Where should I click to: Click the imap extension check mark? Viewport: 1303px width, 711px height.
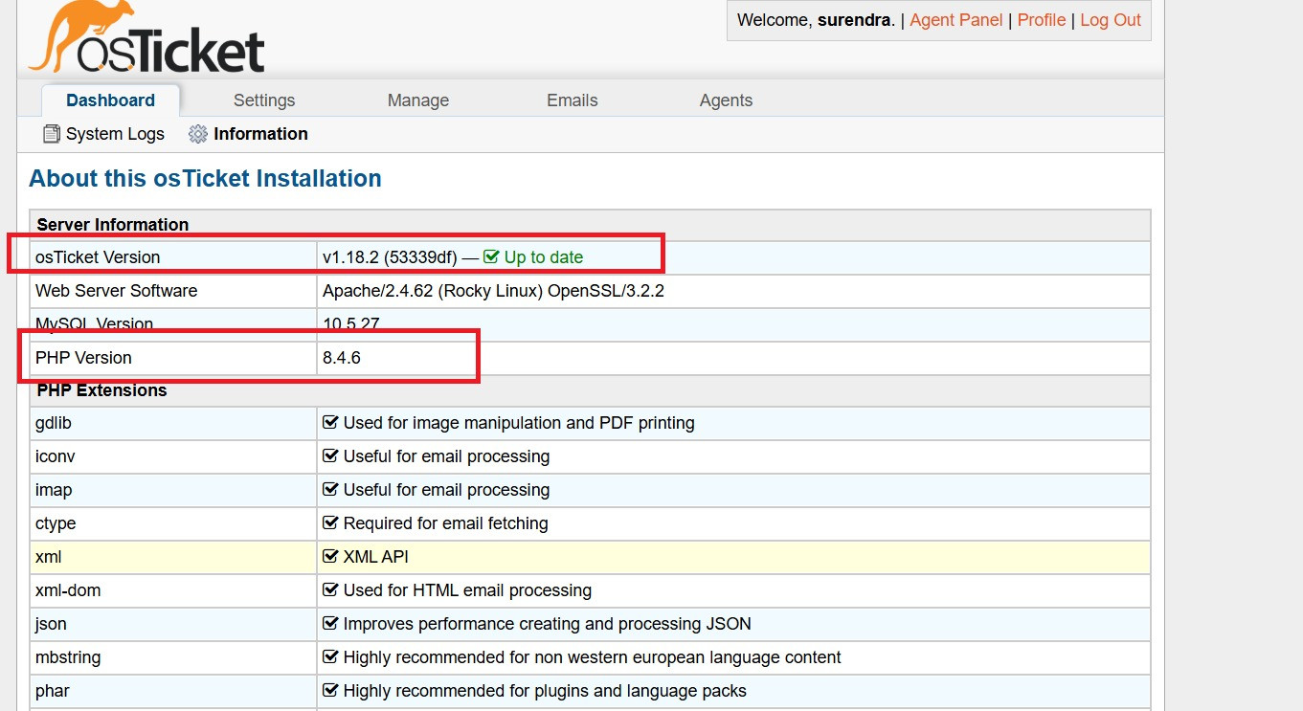coord(331,489)
